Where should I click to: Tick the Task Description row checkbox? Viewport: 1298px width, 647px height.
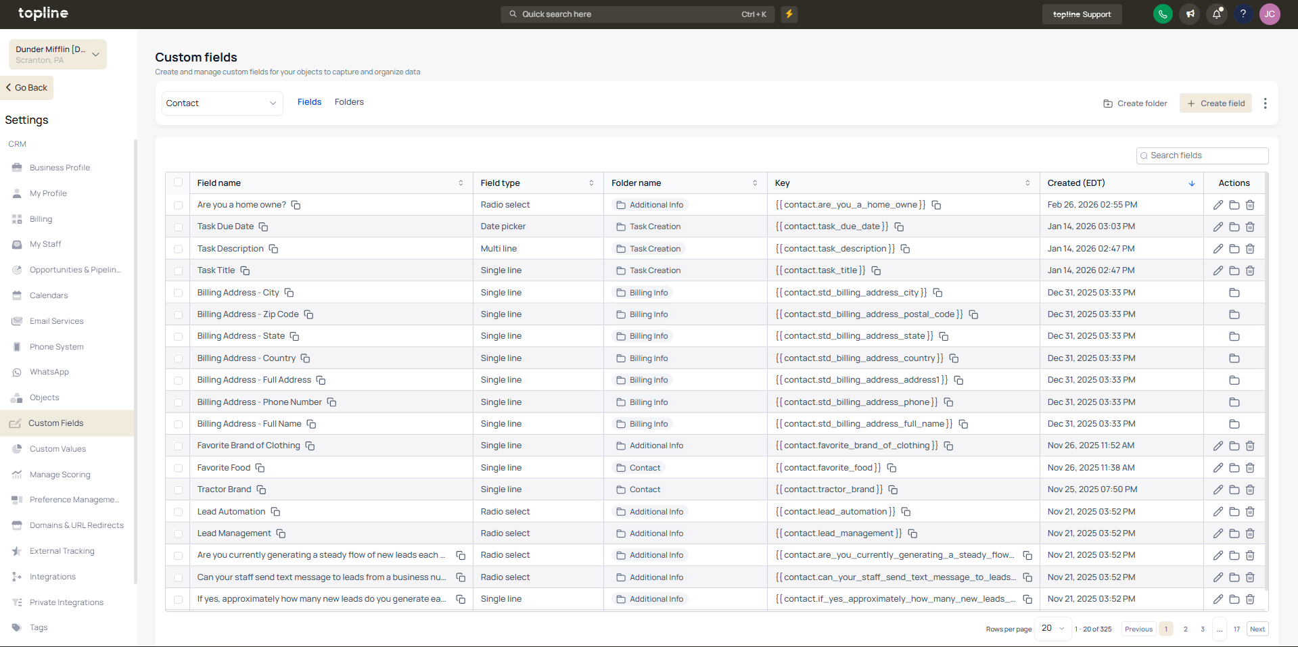click(178, 249)
